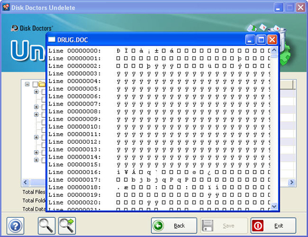Select text 'Line 00000020:' in viewer

coord(75,203)
